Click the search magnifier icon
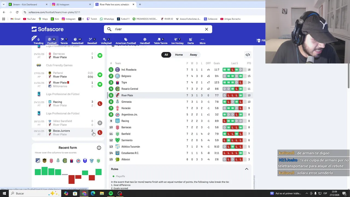The width and height of the screenshot is (350, 197). click(109, 29)
